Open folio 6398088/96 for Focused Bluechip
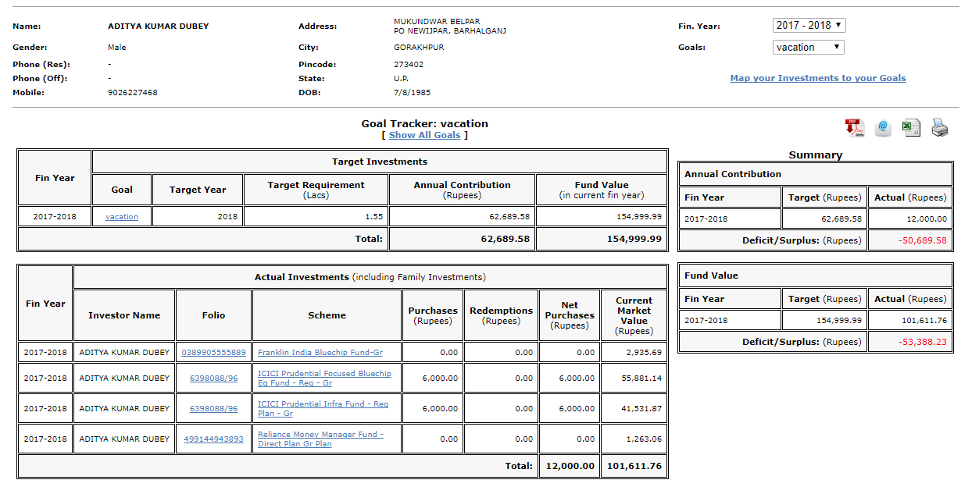The height and width of the screenshot is (487, 979). [213, 379]
